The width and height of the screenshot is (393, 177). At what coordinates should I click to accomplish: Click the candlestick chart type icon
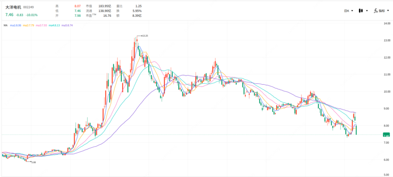pos(361,11)
